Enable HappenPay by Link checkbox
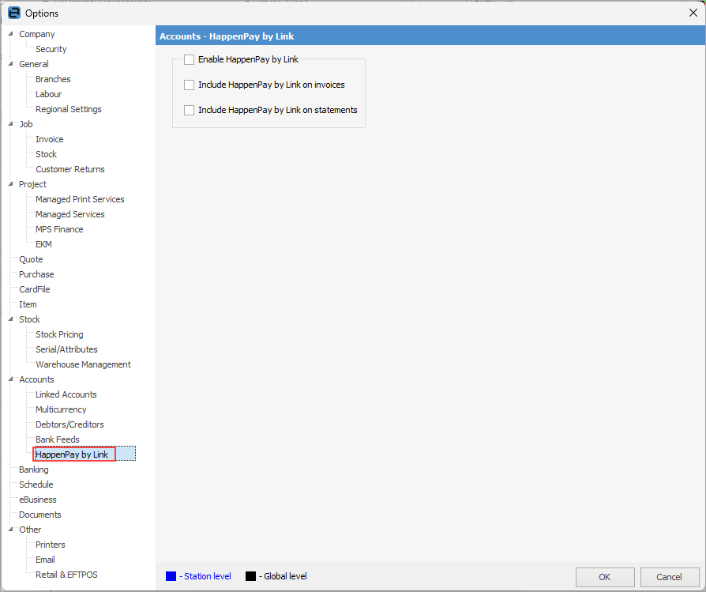 (189, 59)
